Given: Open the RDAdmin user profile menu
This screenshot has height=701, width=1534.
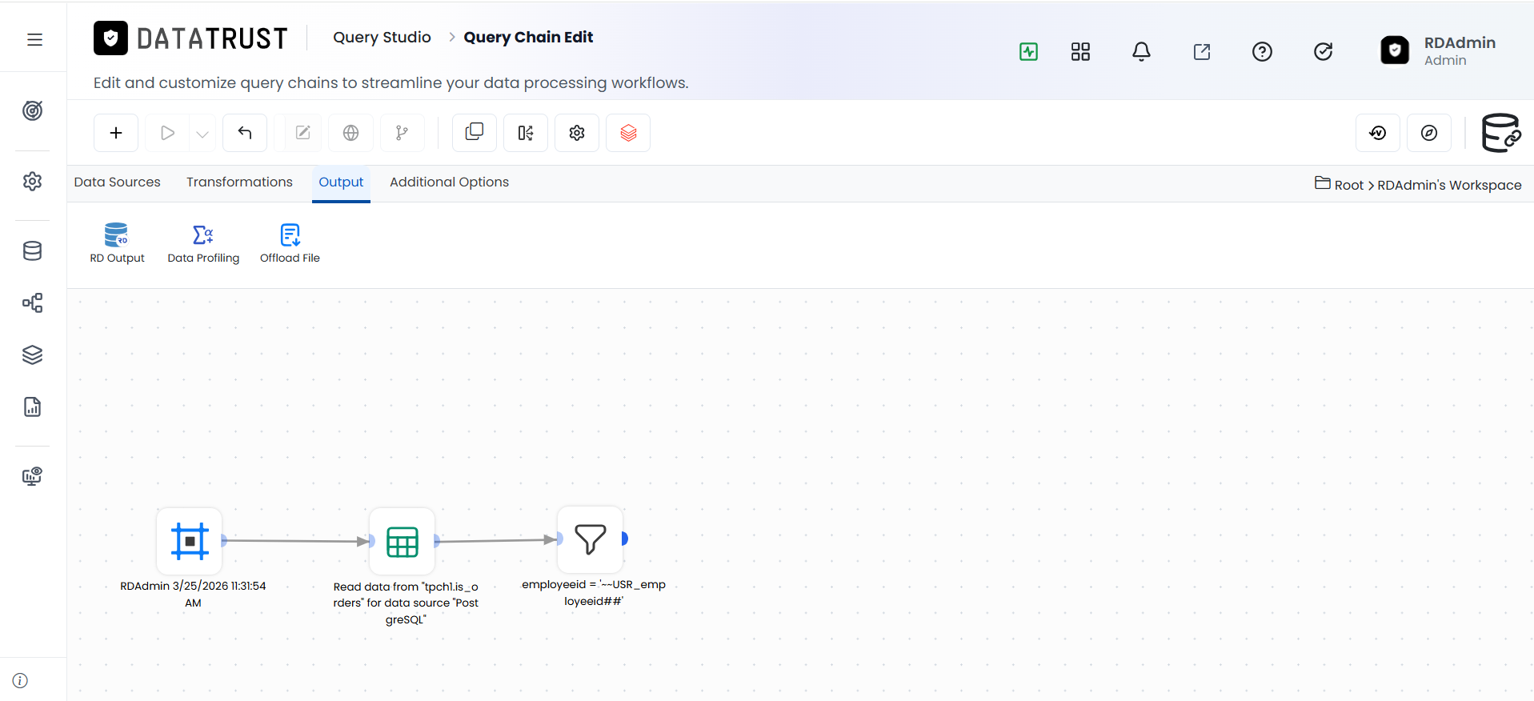Looking at the screenshot, I should [x=1438, y=50].
